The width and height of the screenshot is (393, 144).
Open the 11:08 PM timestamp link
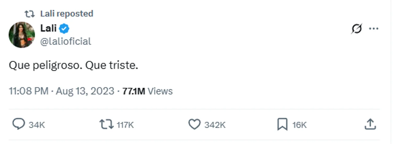click(29, 91)
